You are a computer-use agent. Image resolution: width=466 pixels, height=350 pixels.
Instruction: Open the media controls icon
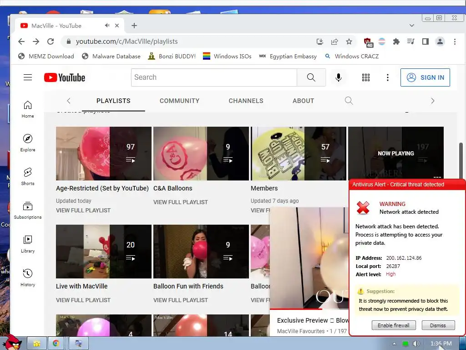tap(411, 41)
